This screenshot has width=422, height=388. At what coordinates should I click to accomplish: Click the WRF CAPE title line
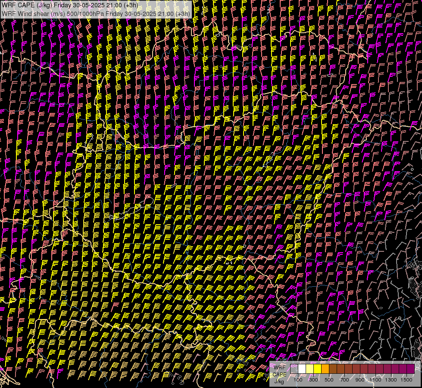pos(70,5)
